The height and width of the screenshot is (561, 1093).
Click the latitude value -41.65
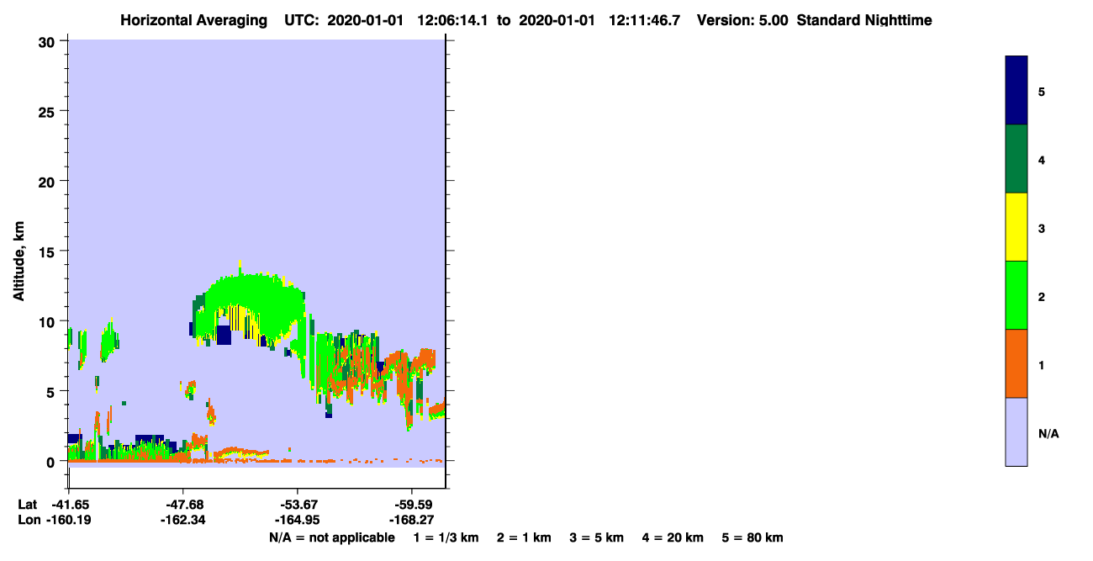coord(70,505)
